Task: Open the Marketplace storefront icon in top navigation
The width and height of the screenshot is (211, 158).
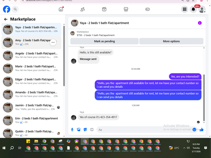Action: click(x=126, y=9)
